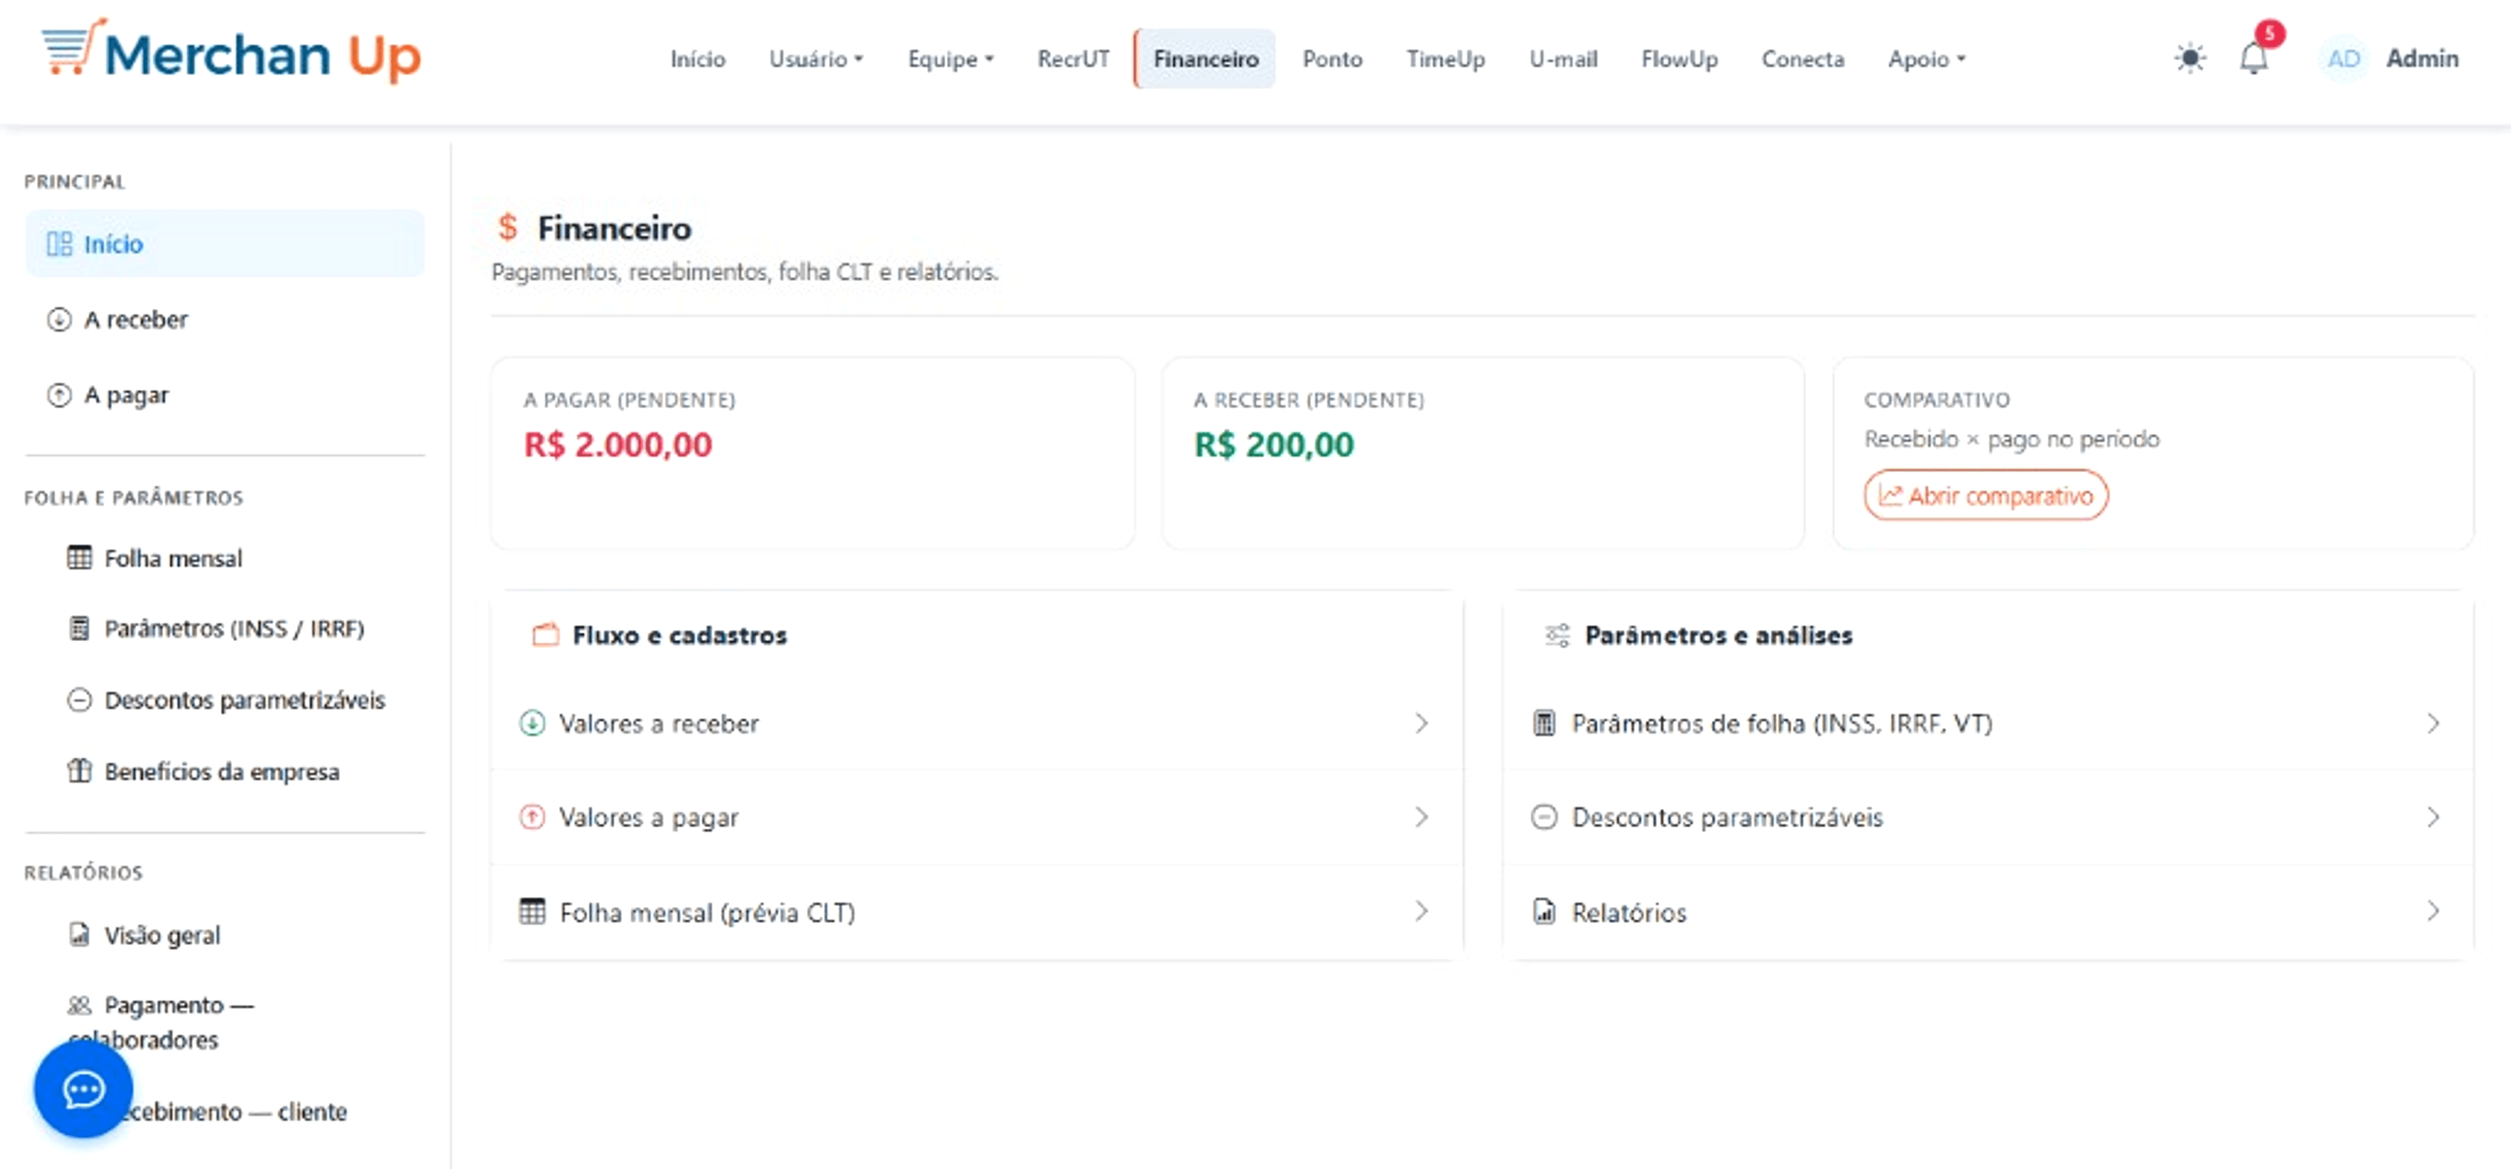Click the Parâmetros e análises sliders icon

(x=1558, y=635)
